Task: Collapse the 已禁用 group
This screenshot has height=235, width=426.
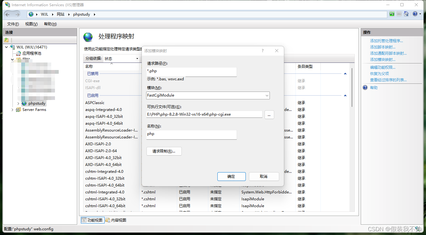Action: click(345, 74)
